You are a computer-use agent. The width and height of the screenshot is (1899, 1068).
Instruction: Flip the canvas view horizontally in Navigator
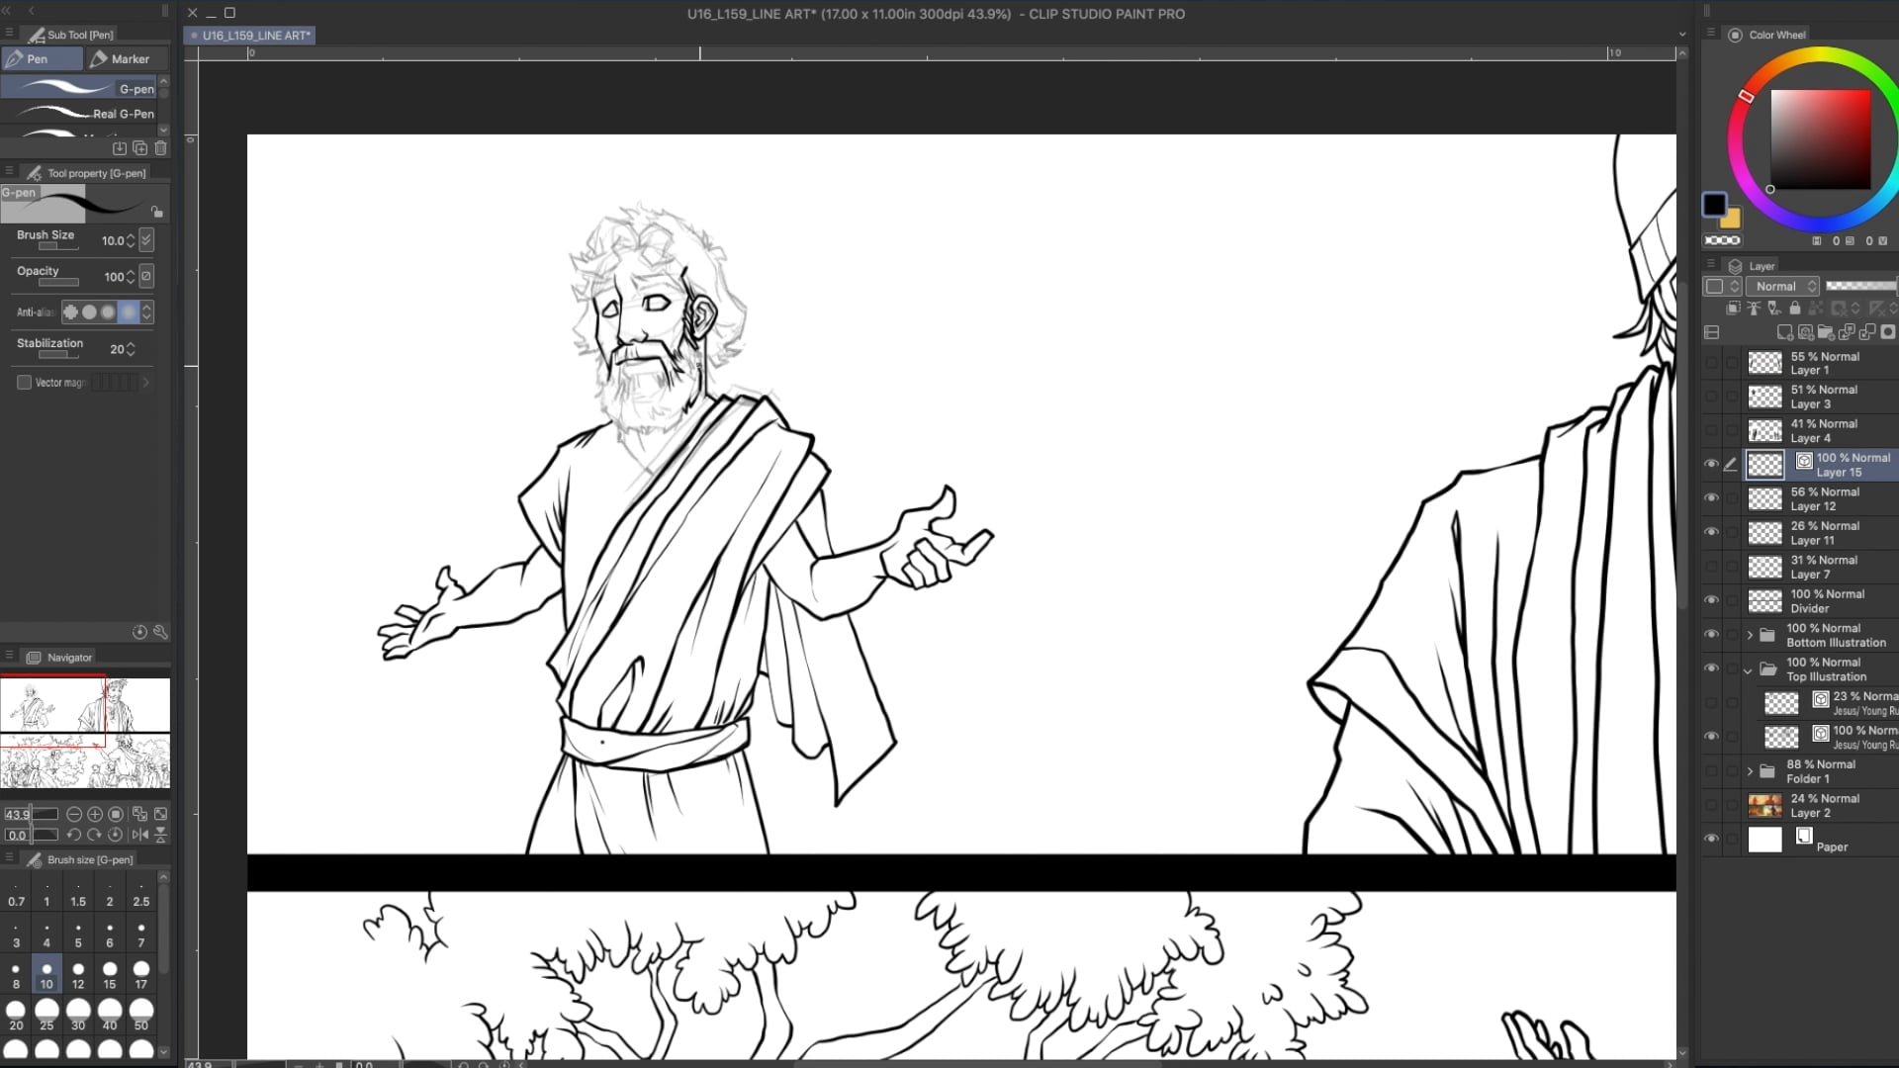click(141, 836)
